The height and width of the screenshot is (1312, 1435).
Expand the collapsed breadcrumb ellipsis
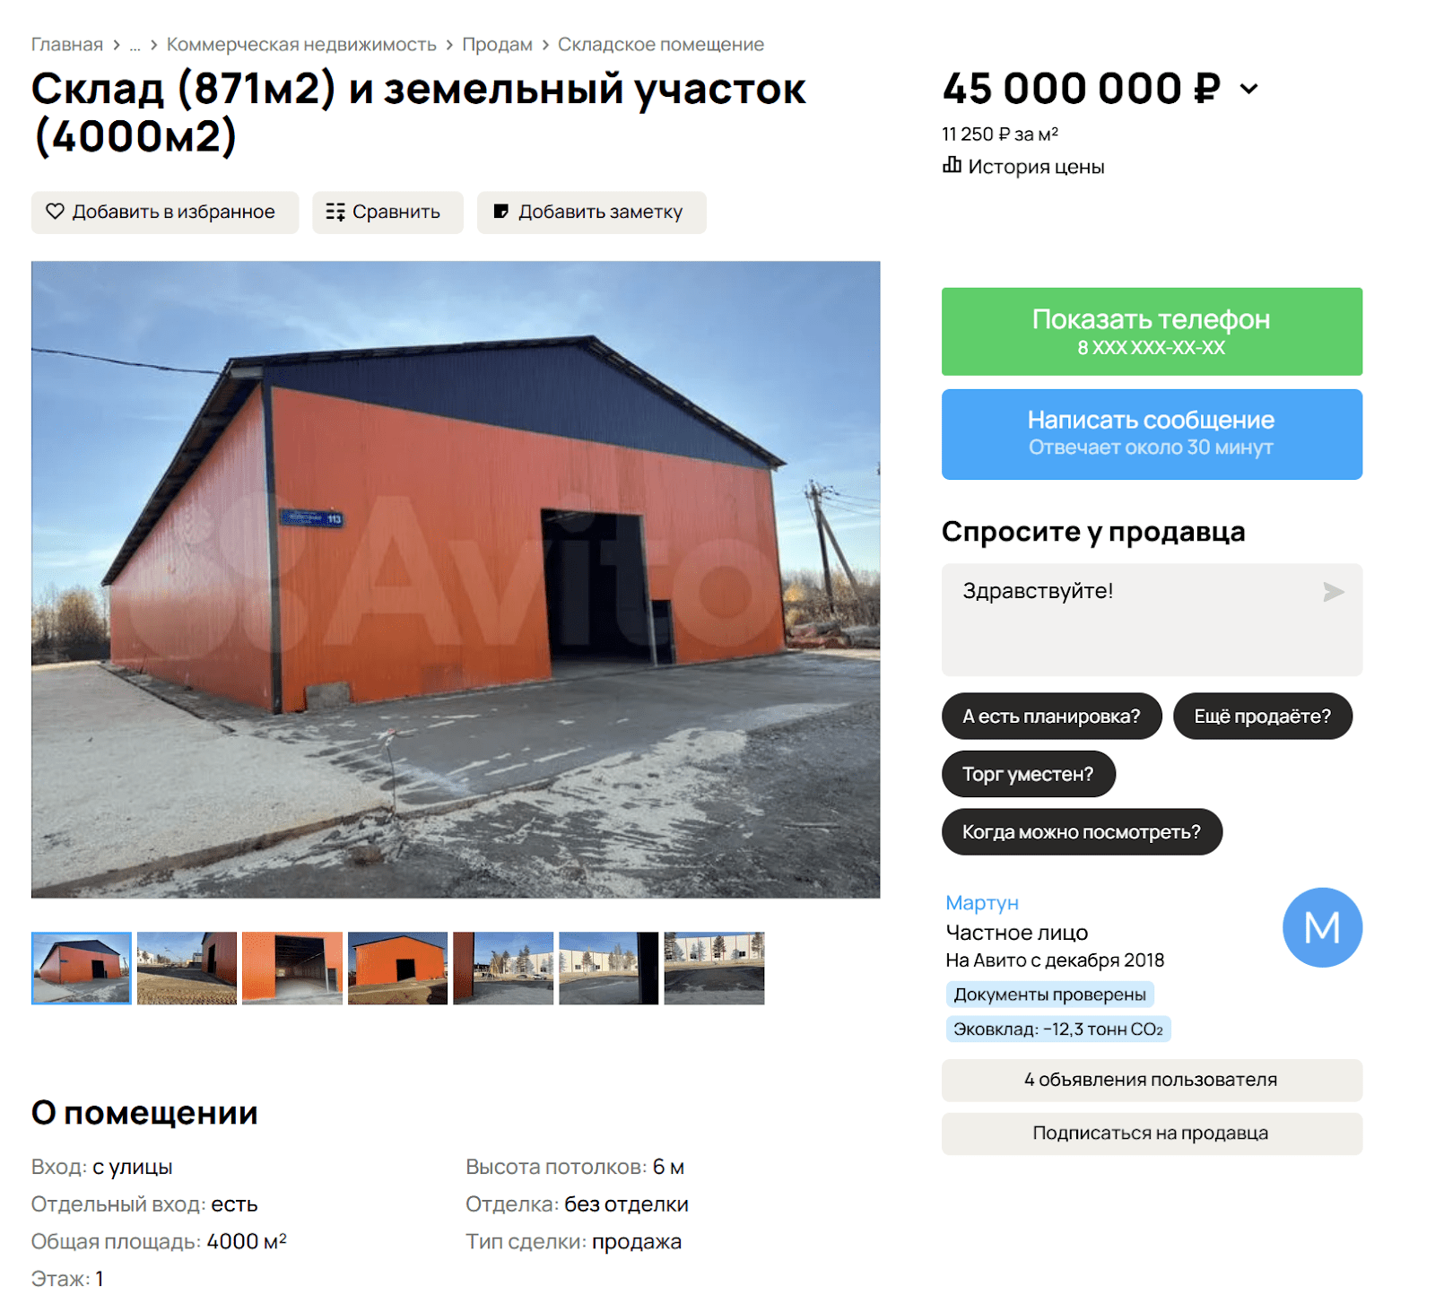(x=135, y=45)
